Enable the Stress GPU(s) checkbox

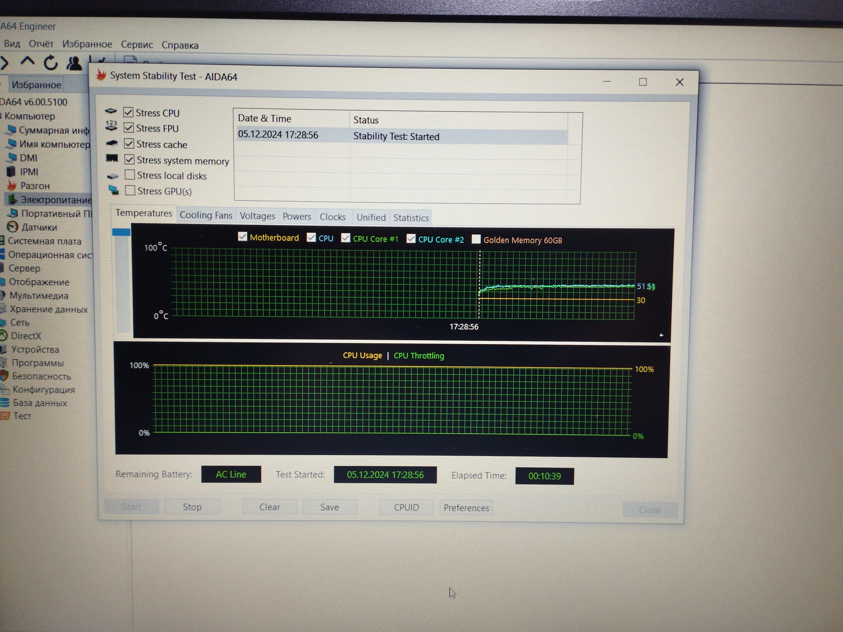pyautogui.click(x=130, y=190)
